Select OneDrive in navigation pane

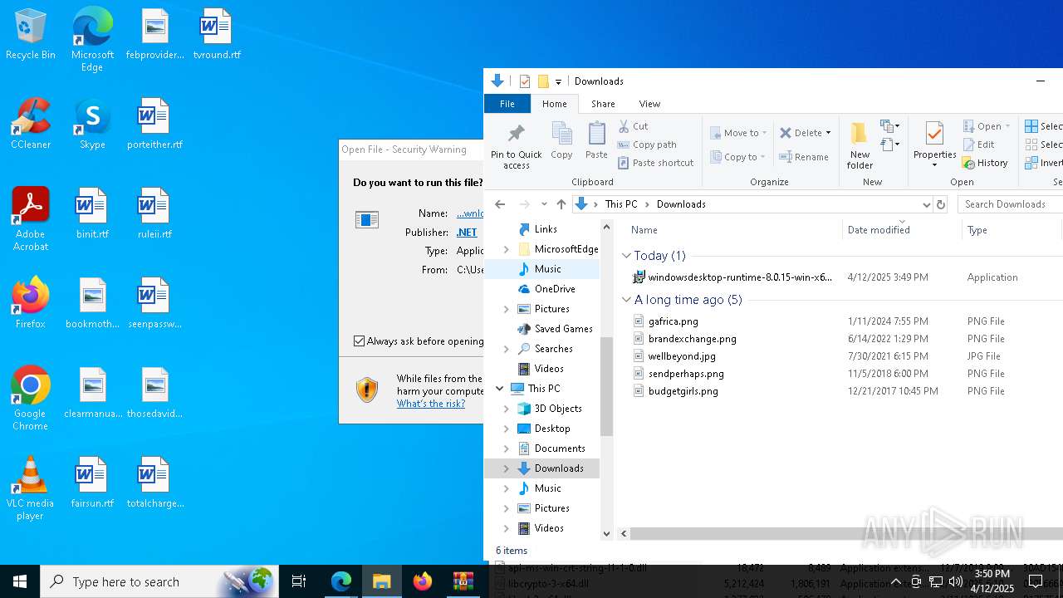click(554, 289)
